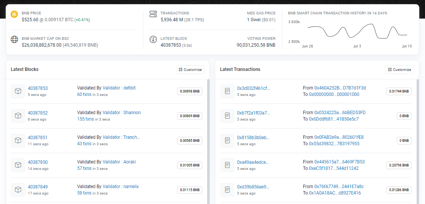Click the BNB coin logo icon
The width and height of the screenshot is (425, 204).
(14, 14)
